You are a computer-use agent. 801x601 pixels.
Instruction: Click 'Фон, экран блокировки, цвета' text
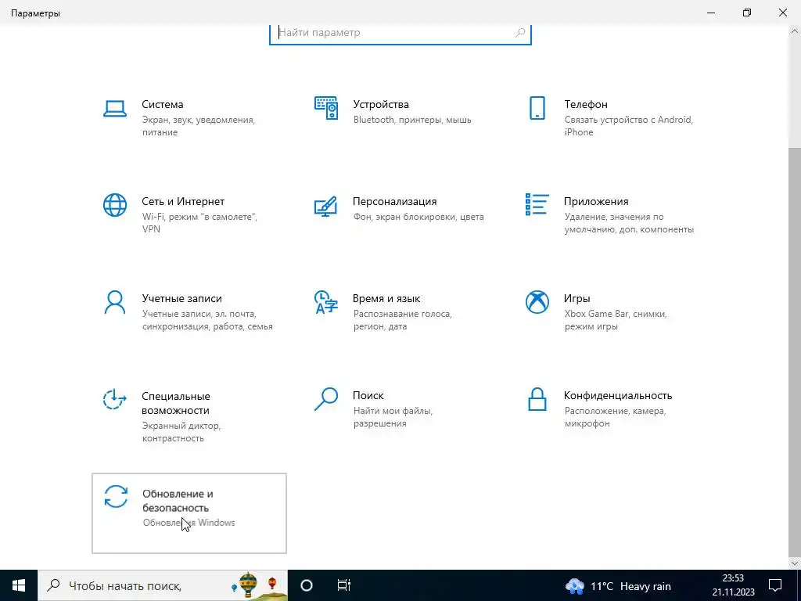coord(418,217)
